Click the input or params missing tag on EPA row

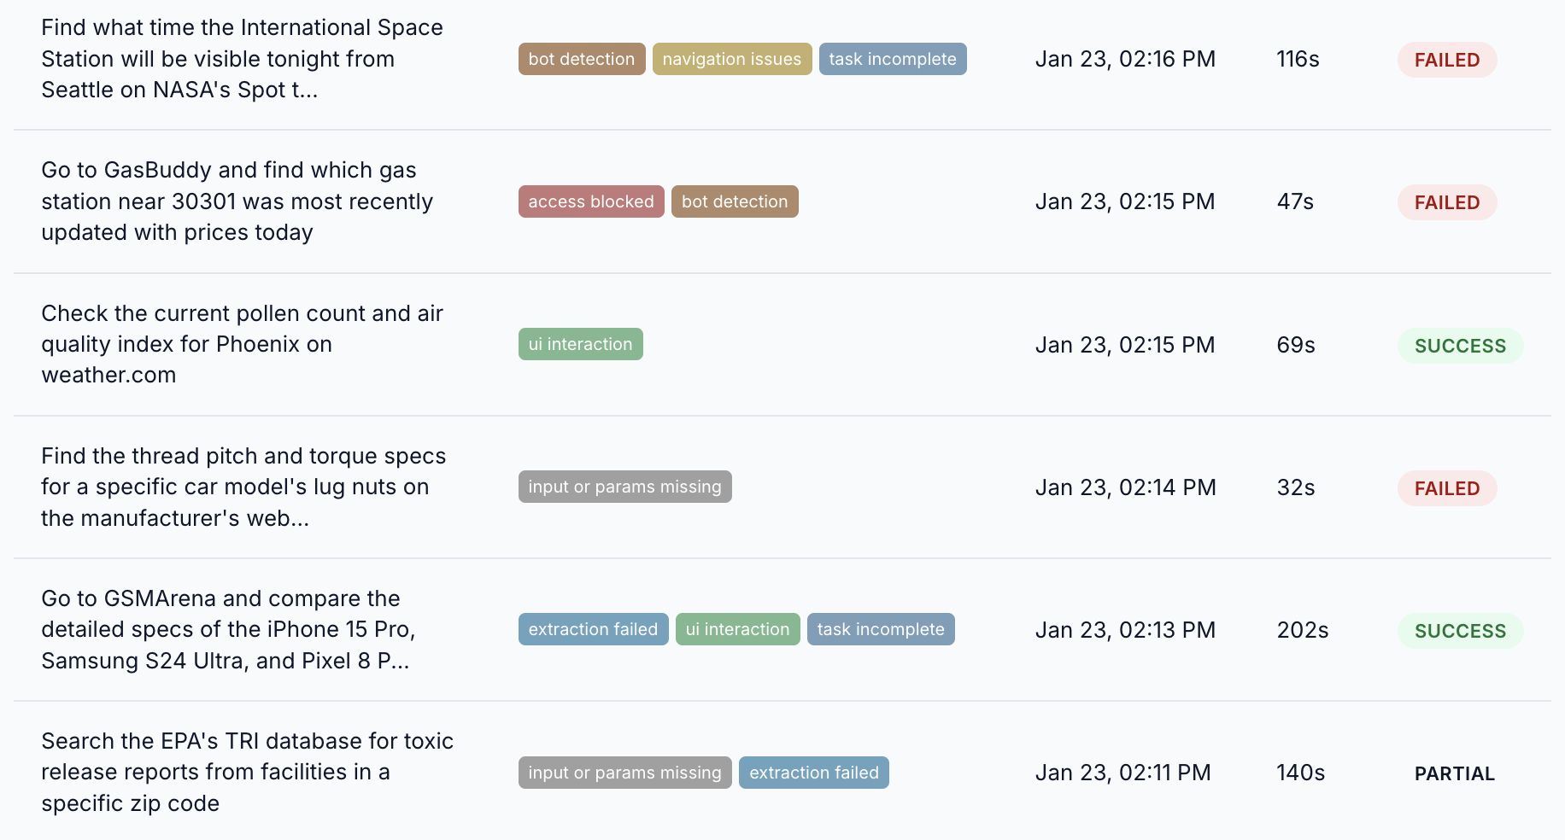coord(624,773)
